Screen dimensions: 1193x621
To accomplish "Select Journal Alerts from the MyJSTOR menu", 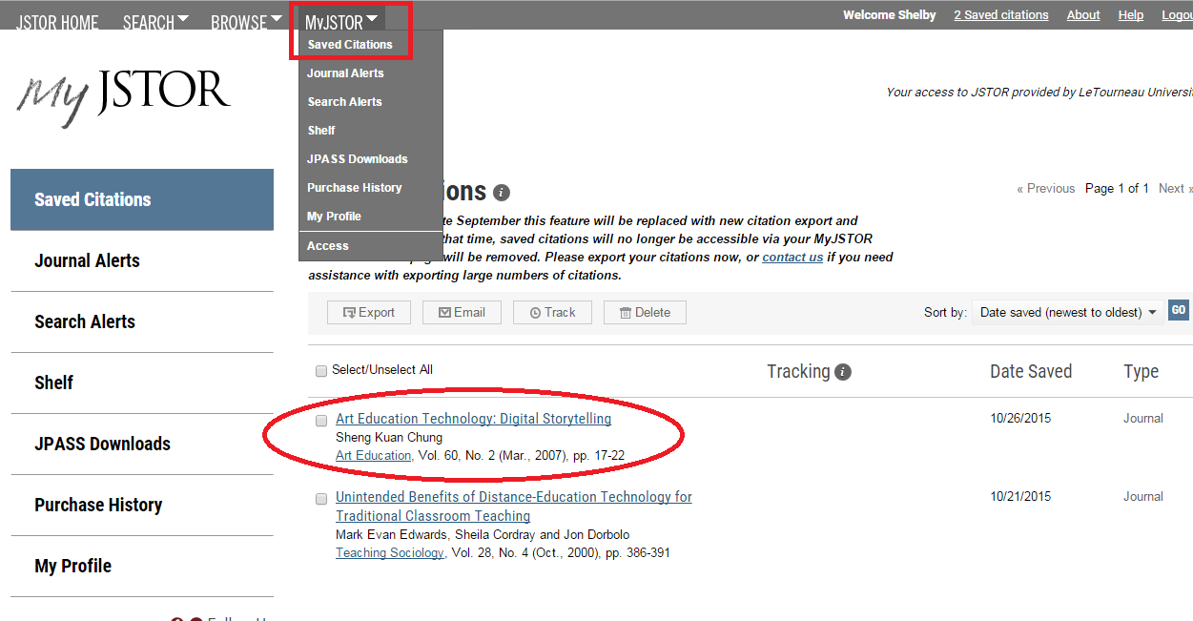I will (x=344, y=72).
